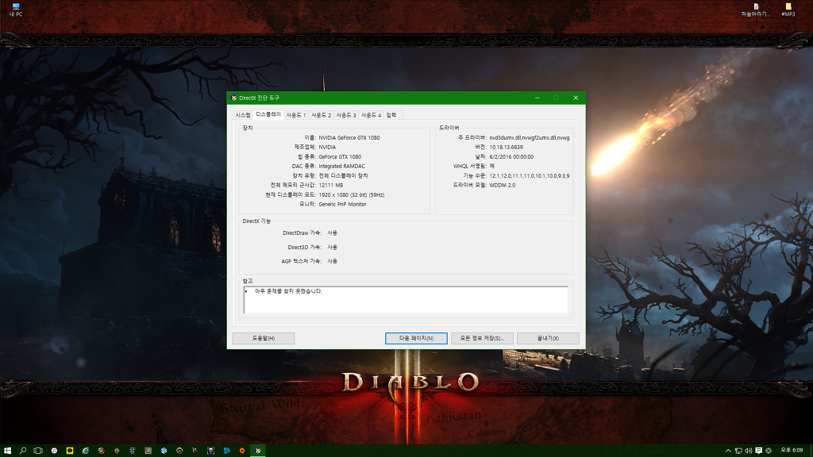Click the driver date 6/2/2016 00:00:00
Viewport: 813px width, 457px height.
click(511, 156)
